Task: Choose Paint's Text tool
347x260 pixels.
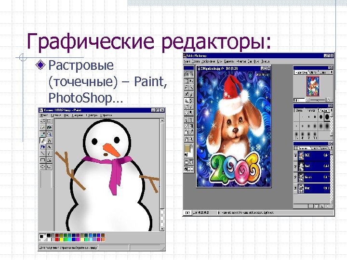Action: (x=49, y=147)
